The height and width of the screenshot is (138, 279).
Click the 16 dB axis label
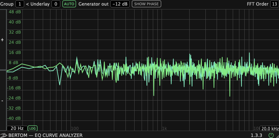point(15,53)
